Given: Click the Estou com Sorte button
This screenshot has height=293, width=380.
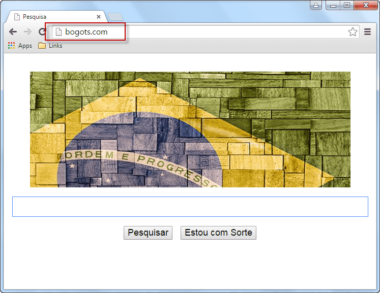Looking at the screenshot, I should tap(218, 233).
